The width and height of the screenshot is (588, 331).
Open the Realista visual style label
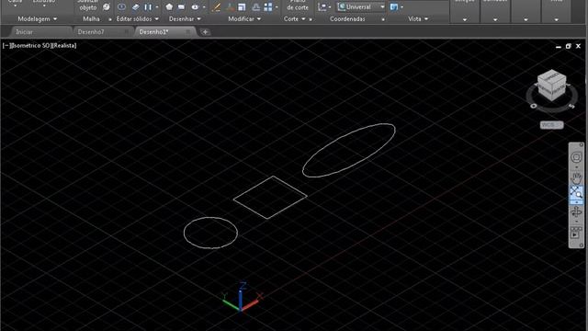pos(63,45)
